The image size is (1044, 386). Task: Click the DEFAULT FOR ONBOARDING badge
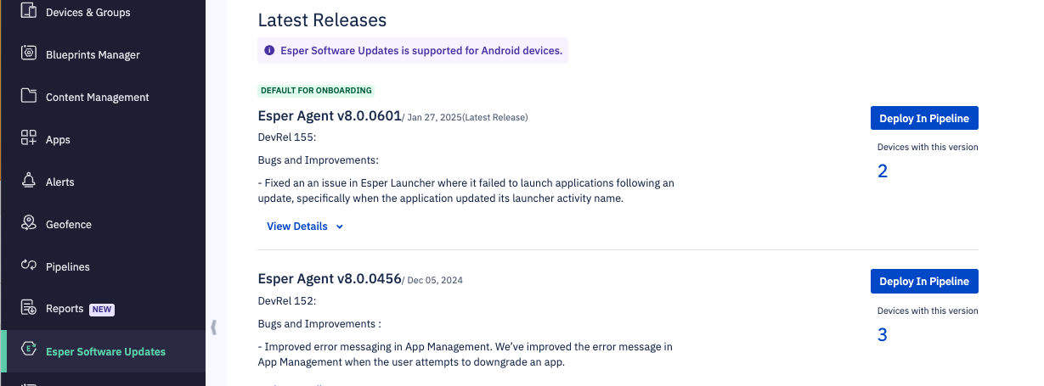click(316, 90)
